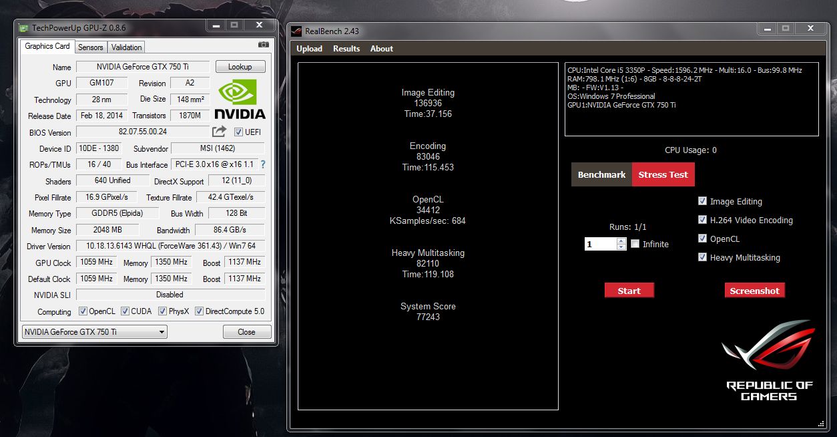Click the system info text box in RealBench
Image resolution: width=837 pixels, height=437 pixels.
pyautogui.click(x=691, y=100)
